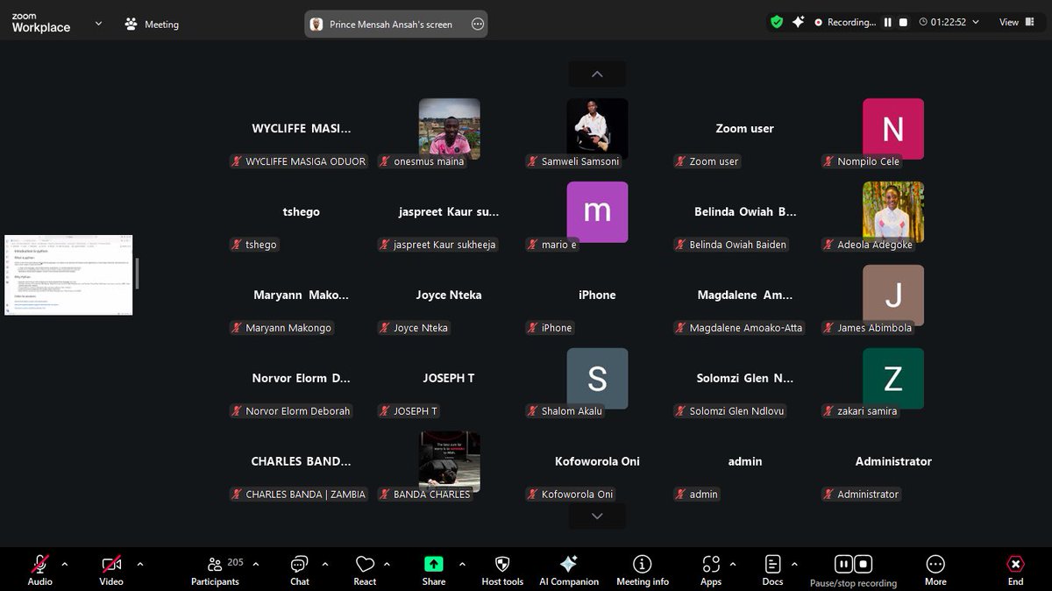This screenshot has width=1052, height=591.
Task: End the meeting
Action: pyautogui.click(x=1015, y=569)
